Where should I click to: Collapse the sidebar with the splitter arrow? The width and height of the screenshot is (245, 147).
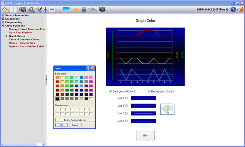point(46,80)
